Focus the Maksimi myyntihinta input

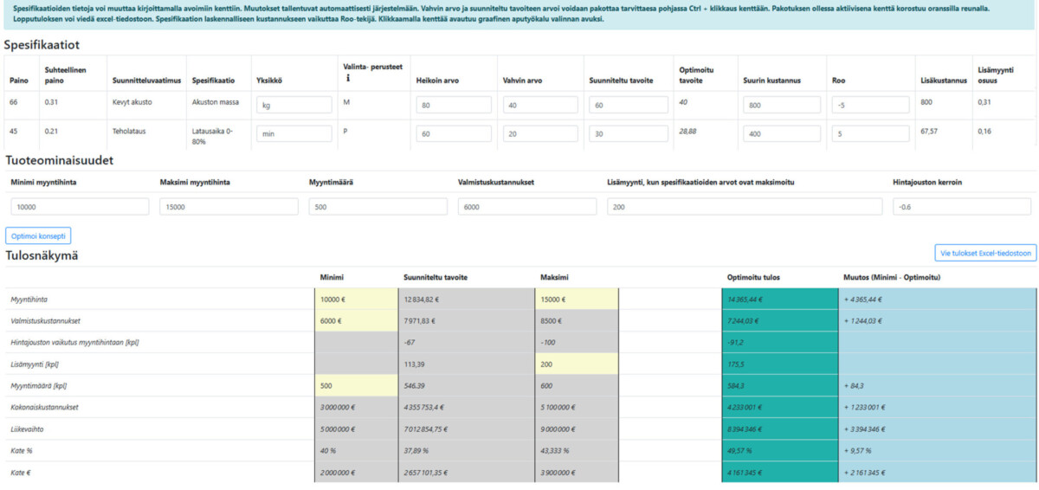pos(229,207)
